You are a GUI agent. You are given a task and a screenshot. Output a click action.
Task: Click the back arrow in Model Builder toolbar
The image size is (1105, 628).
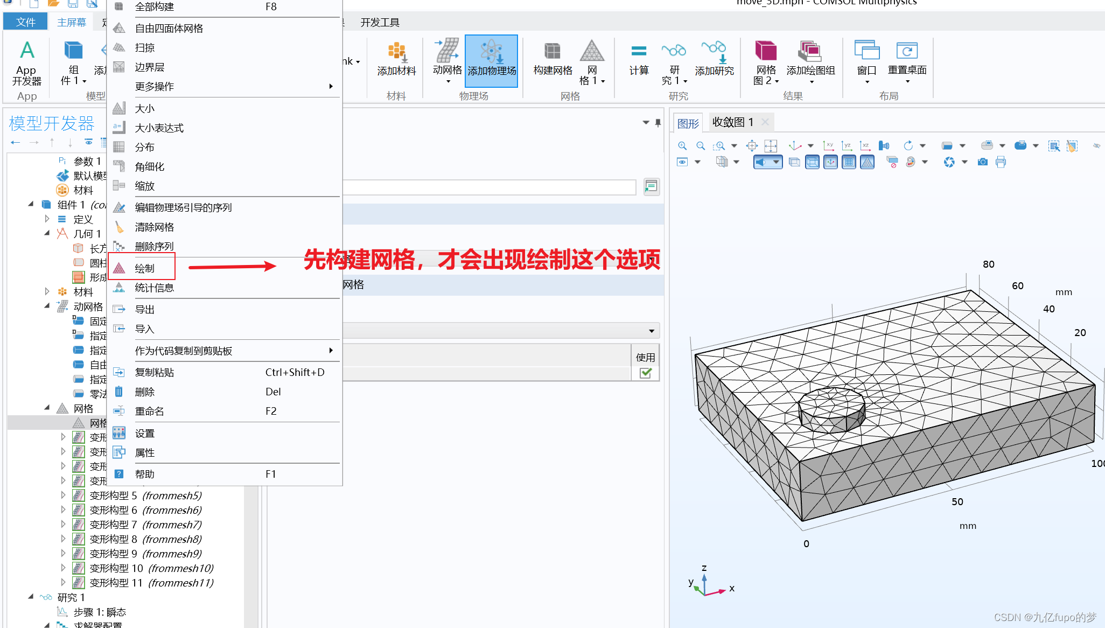tap(16, 142)
